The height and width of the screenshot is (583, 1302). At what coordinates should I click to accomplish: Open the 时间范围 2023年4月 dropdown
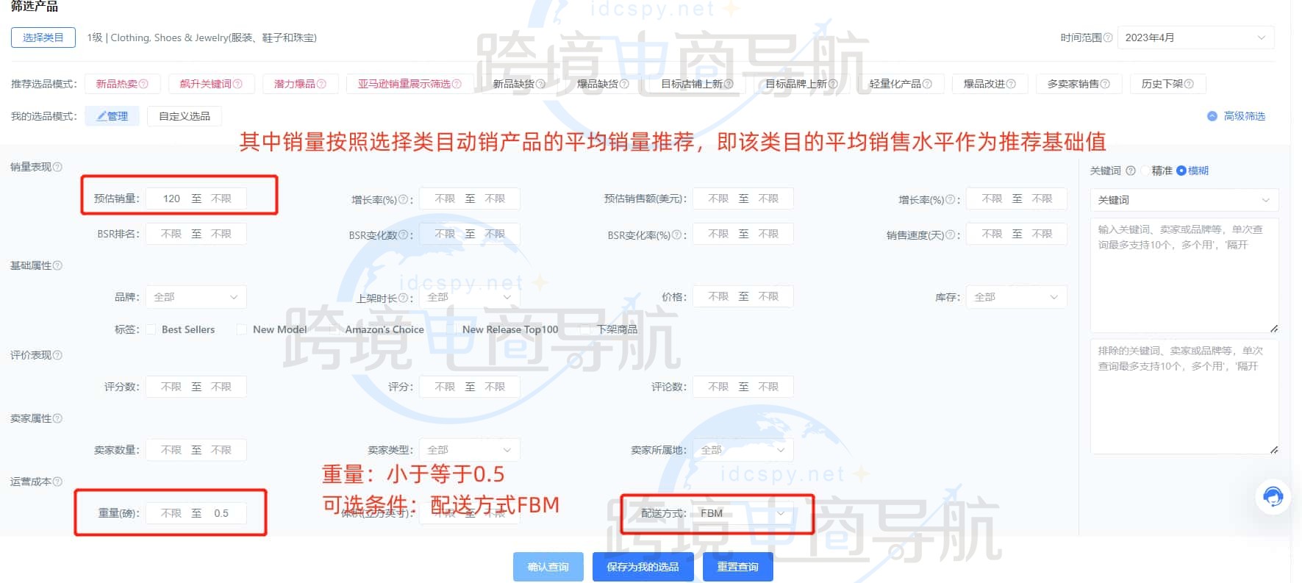tap(1195, 37)
